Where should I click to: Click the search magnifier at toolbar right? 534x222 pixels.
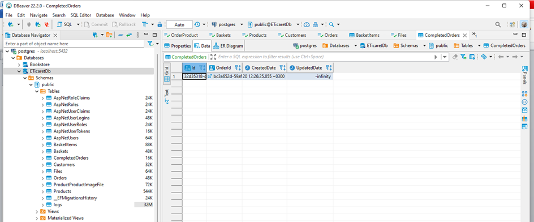point(498,24)
